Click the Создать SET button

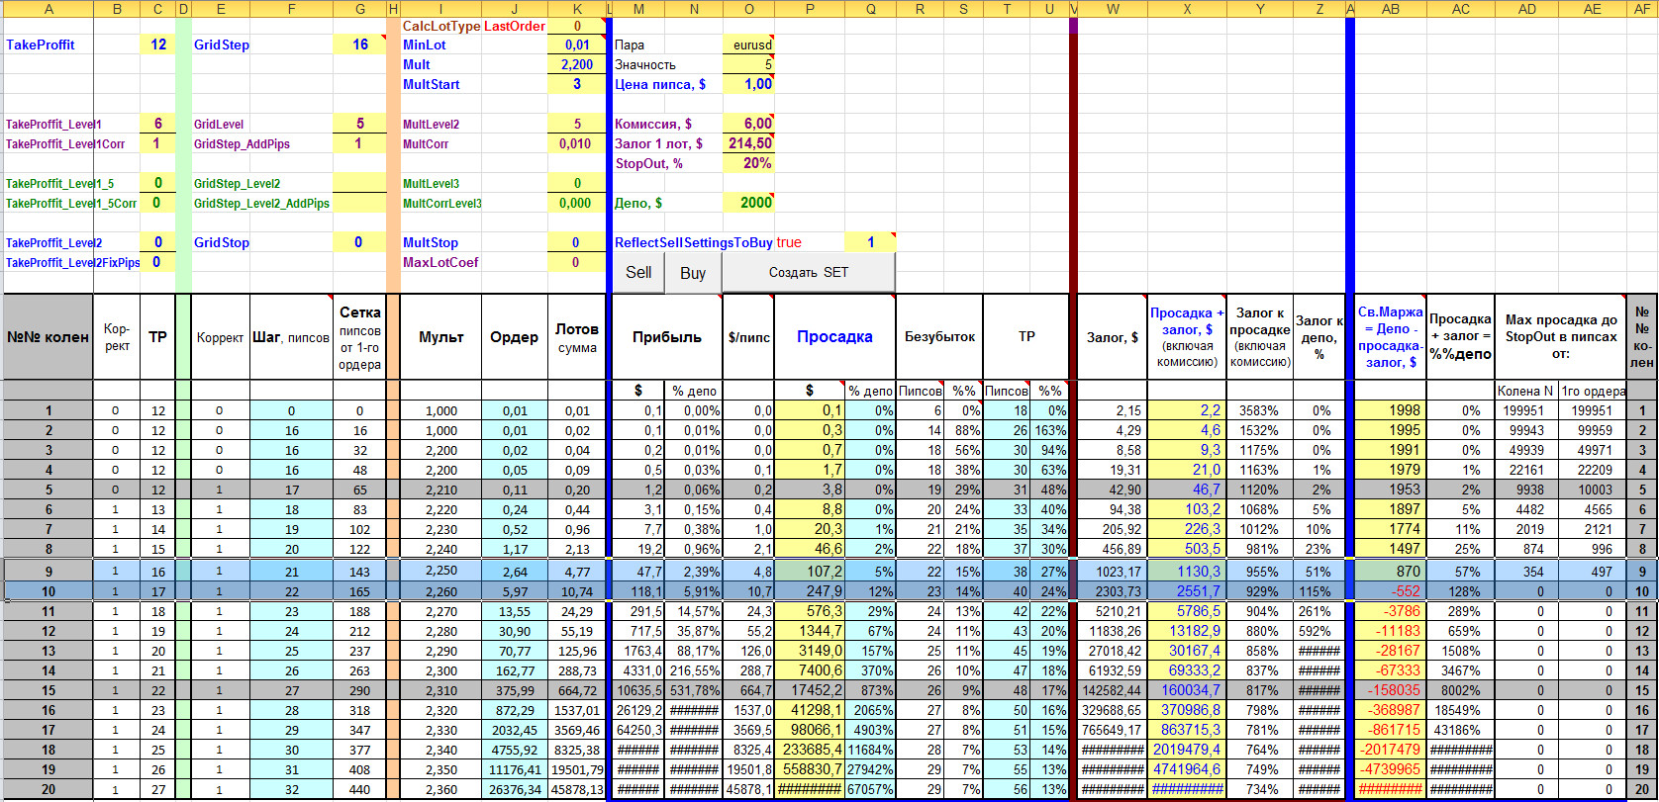tap(809, 272)
